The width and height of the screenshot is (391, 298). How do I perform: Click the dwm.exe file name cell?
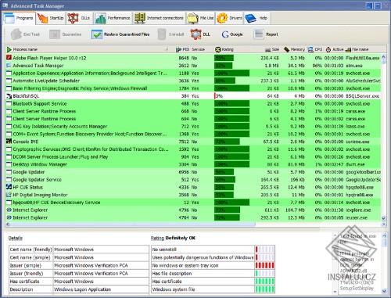pyautogui.click(x=355, y=164)
